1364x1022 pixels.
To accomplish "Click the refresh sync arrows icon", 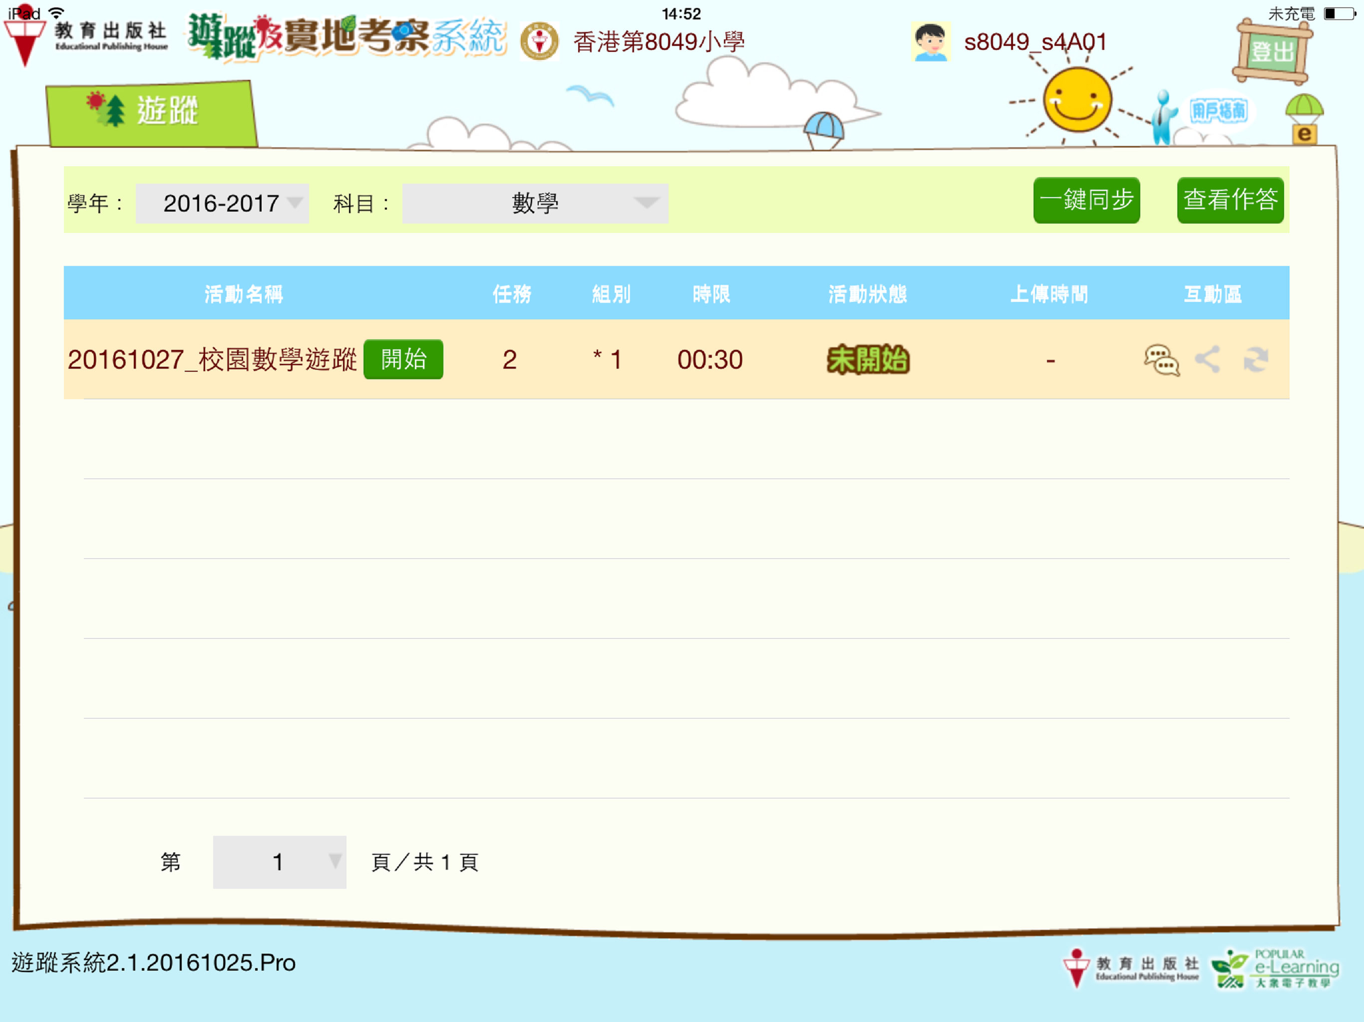I will (1256, 359).
